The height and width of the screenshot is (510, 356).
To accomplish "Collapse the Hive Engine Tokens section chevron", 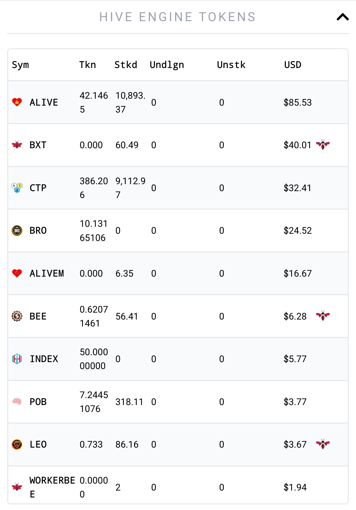I will coord(342,17).
